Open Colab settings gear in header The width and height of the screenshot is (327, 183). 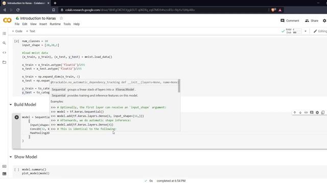coord(324,21)
